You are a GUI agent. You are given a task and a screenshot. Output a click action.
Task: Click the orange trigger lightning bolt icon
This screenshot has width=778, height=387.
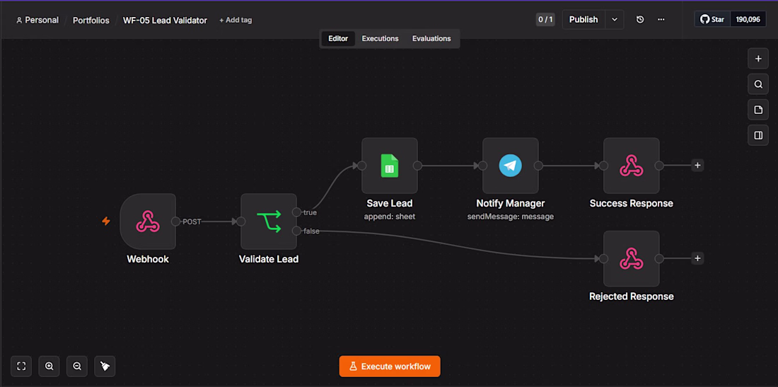coord(105,221)
